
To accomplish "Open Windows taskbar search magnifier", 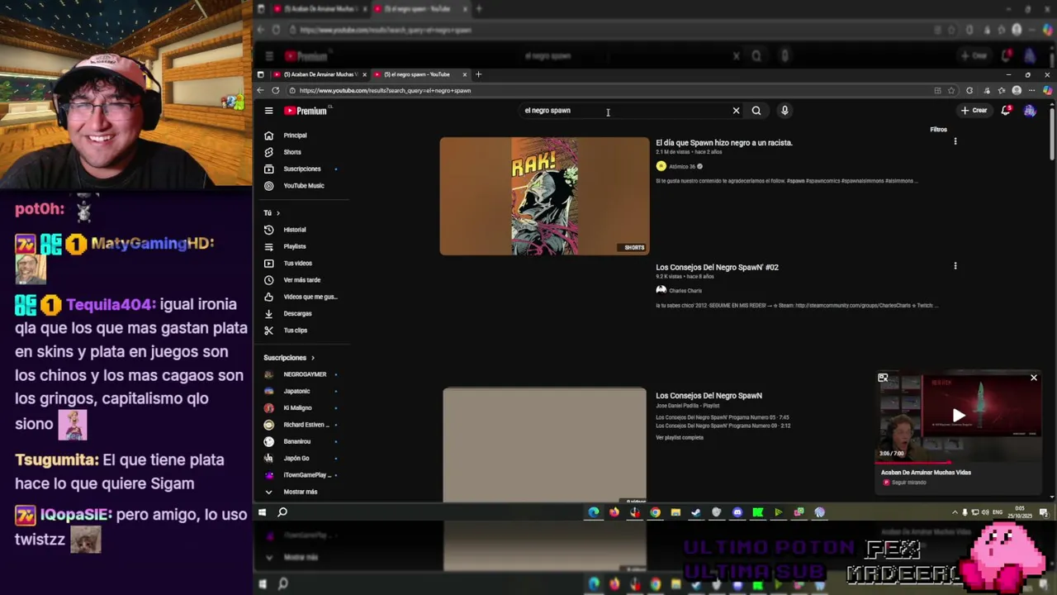I will pos(282,512).
